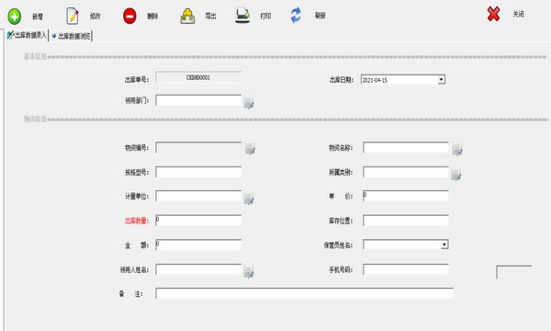Click the 备注 remarks input field
551x331 pixels.
tap(304, 293)
